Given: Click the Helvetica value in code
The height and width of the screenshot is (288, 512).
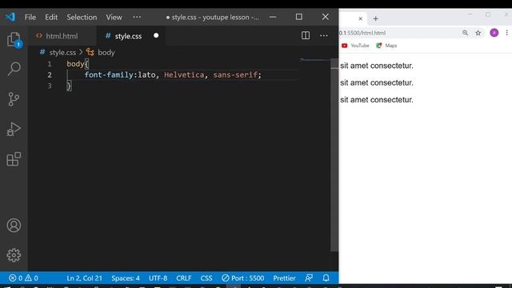Looking at the screenshot, I should tap(184, 74).
